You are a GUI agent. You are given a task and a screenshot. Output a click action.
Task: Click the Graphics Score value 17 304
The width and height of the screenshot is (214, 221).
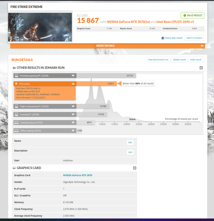click(109, 29)
